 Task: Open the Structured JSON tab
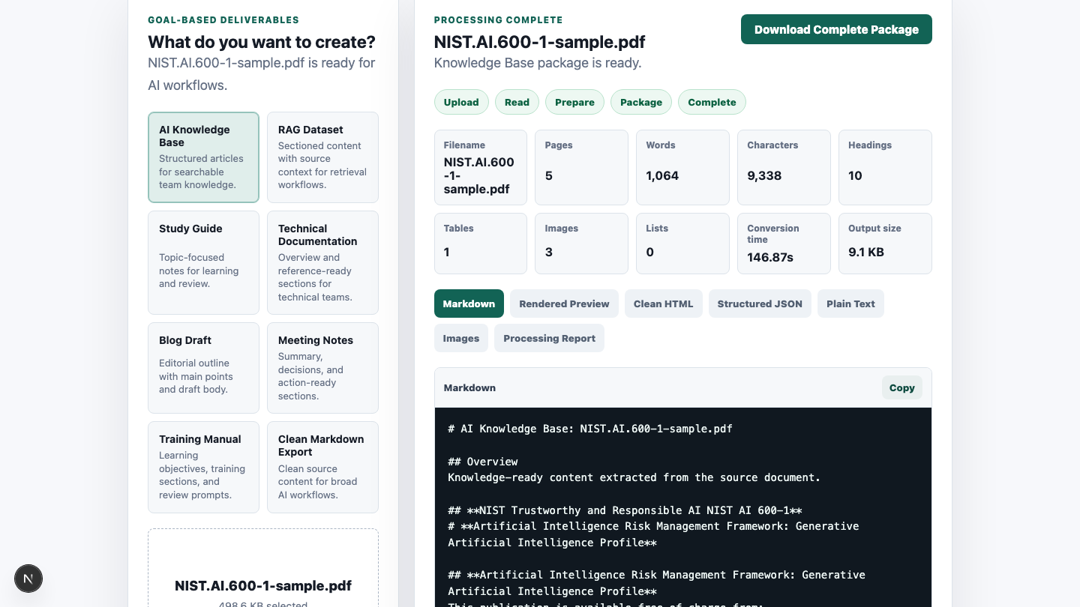click(x=760, y=303)
